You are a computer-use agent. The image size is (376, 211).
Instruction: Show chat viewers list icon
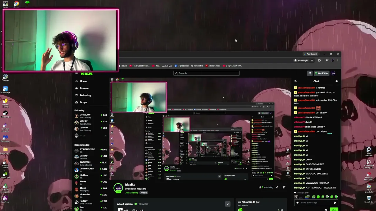[337, 81]
